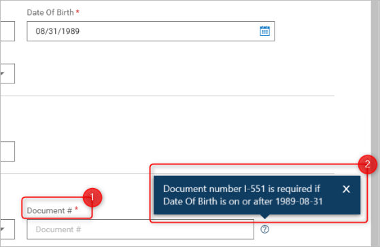Click the Date Of Birth label
The width and height of the screenshot is (380, 247).
point(50,12)
